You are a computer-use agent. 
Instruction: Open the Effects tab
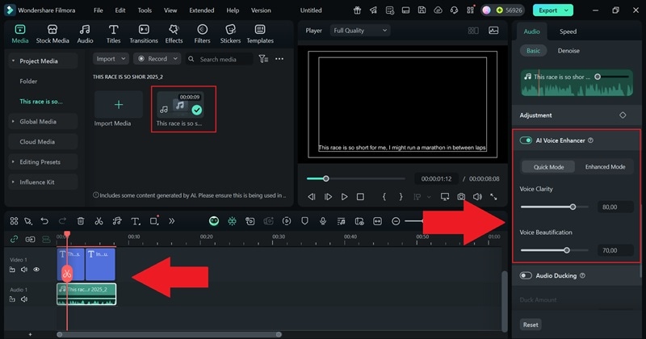pos(174,34)
